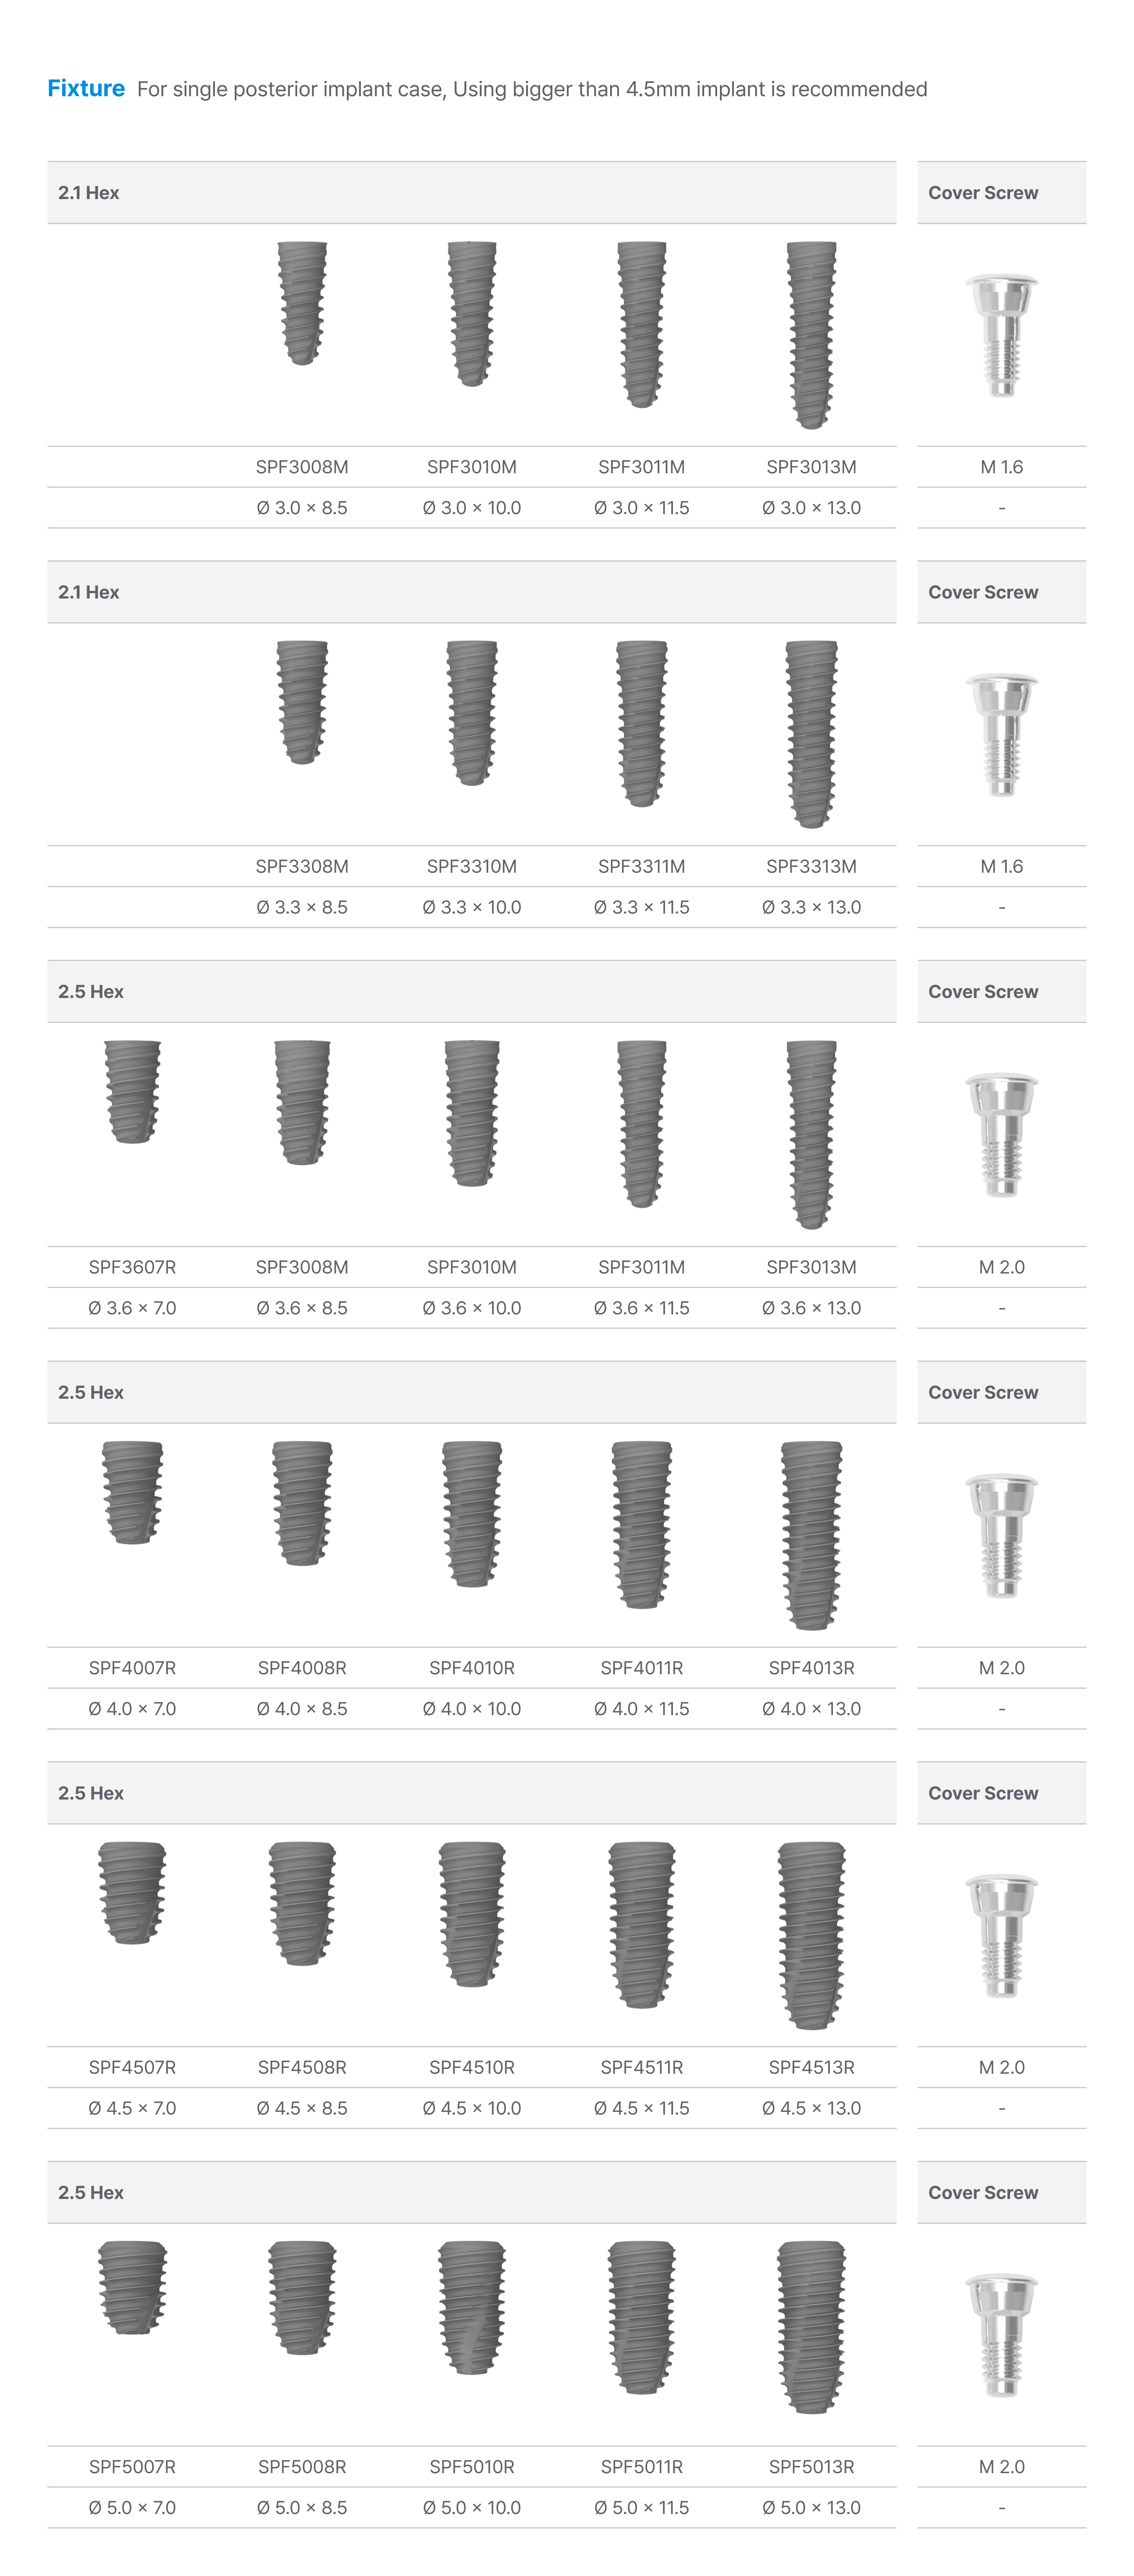This screenshot has height=2576, width=1134.
Task: Select the Ø 5.0 × 7.0 size label
Action: 132,2507
